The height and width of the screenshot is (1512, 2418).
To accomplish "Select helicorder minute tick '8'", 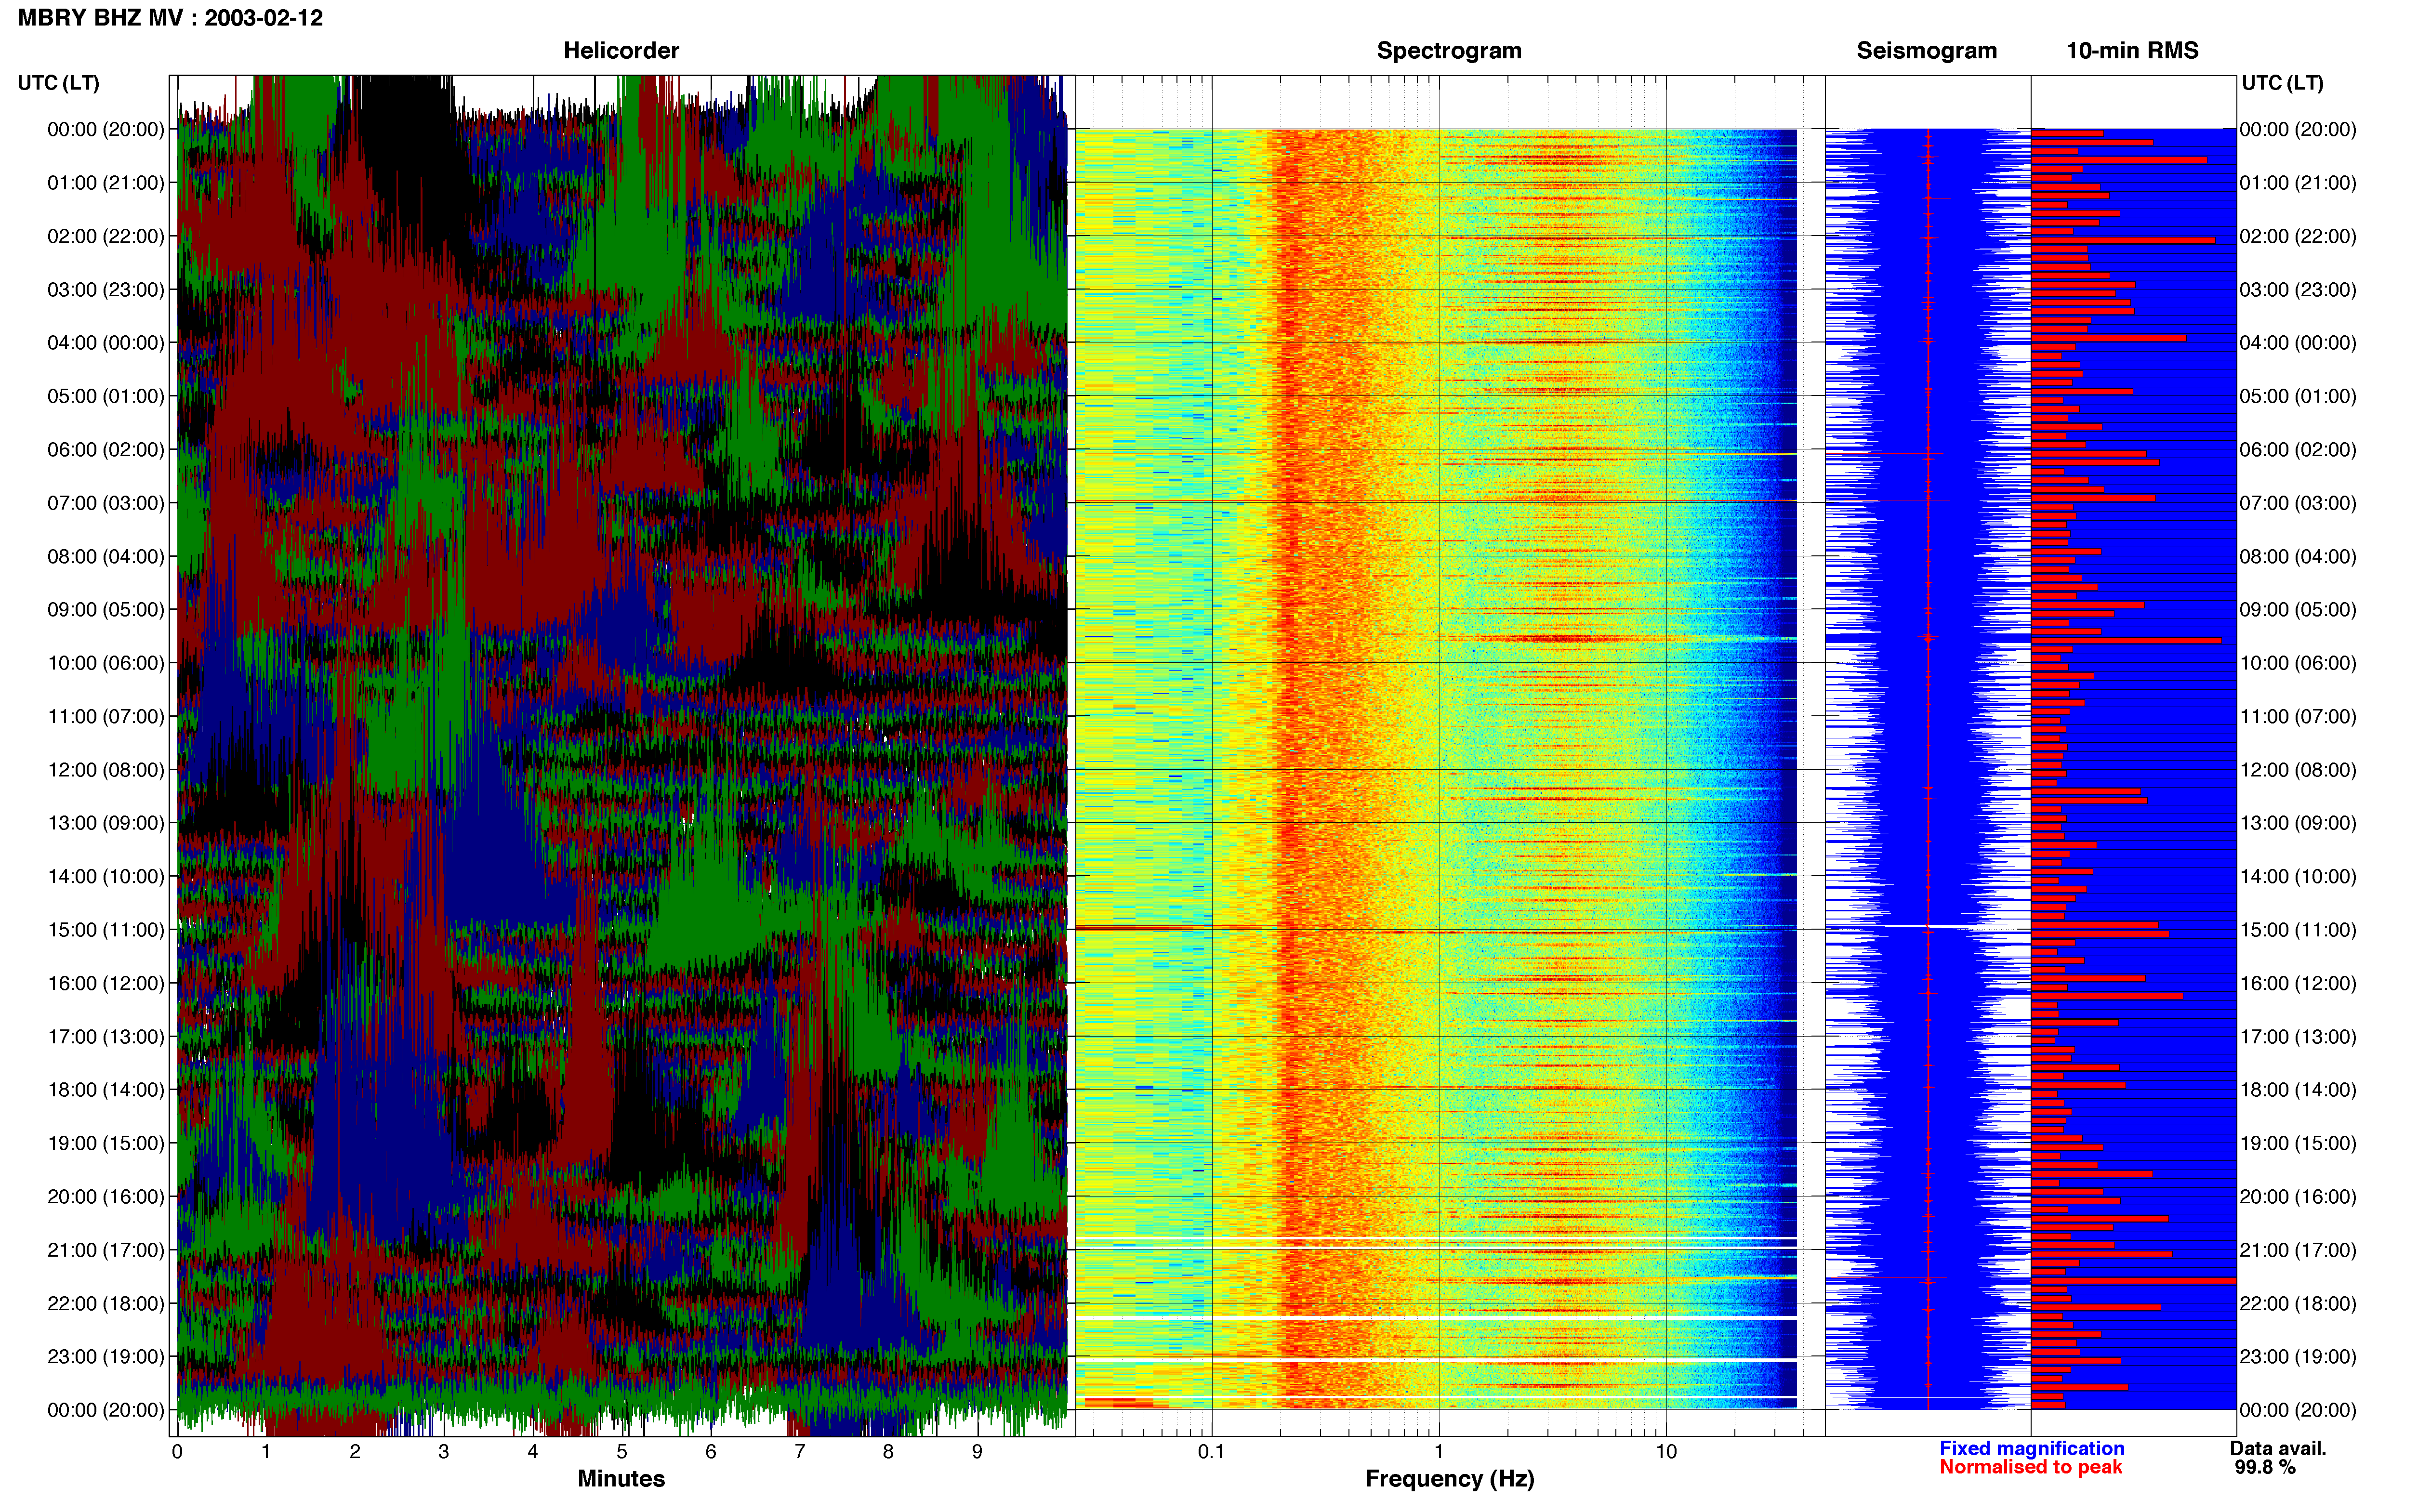I will coord(888,1452).
